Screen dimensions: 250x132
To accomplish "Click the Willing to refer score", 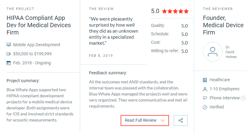I will click(184, 51).
